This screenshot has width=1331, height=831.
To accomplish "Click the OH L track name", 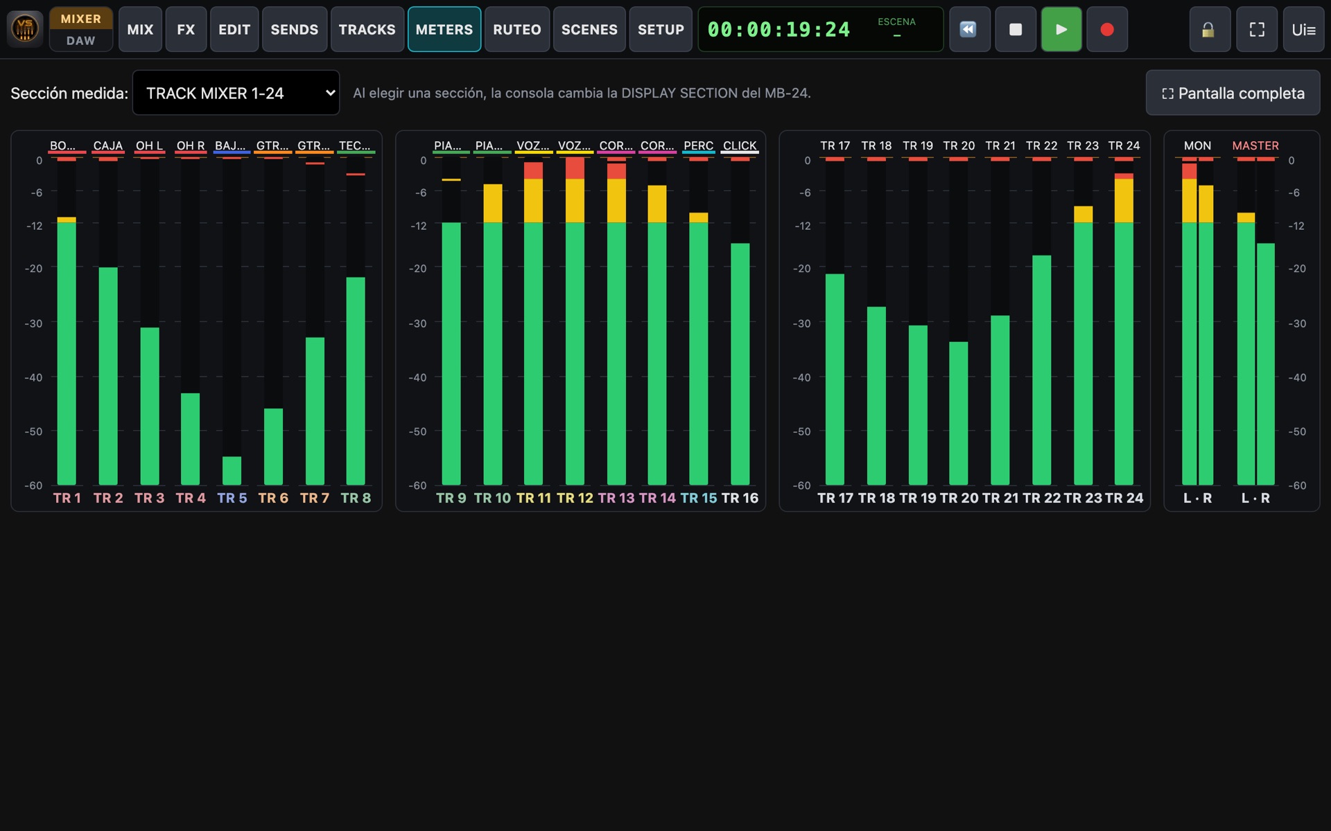I will click(x=149, y=145).
